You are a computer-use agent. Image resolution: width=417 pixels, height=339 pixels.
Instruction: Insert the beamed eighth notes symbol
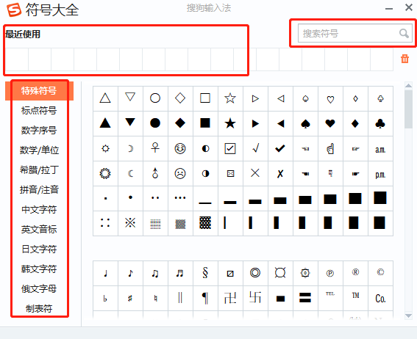pos(155,273)
